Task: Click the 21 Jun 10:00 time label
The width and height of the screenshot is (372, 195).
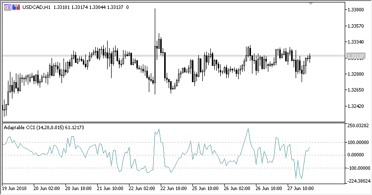Action: coord(110,189)
